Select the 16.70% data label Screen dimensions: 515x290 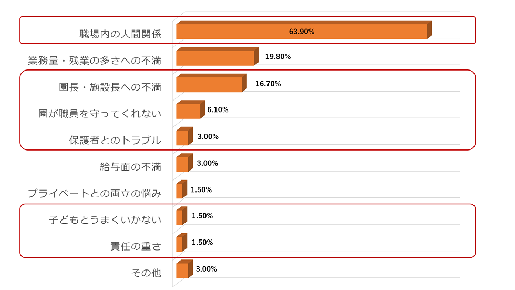[x=268, y=84]
